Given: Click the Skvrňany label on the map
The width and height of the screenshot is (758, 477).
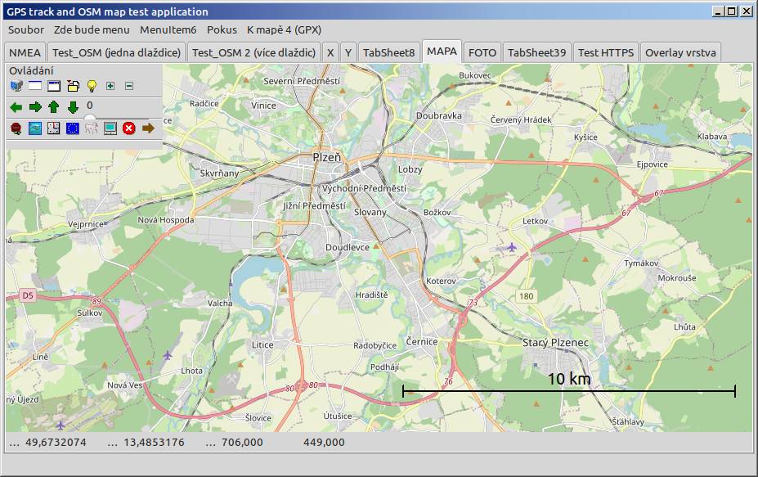Looking at the screenshot, I should pos(219,173).
